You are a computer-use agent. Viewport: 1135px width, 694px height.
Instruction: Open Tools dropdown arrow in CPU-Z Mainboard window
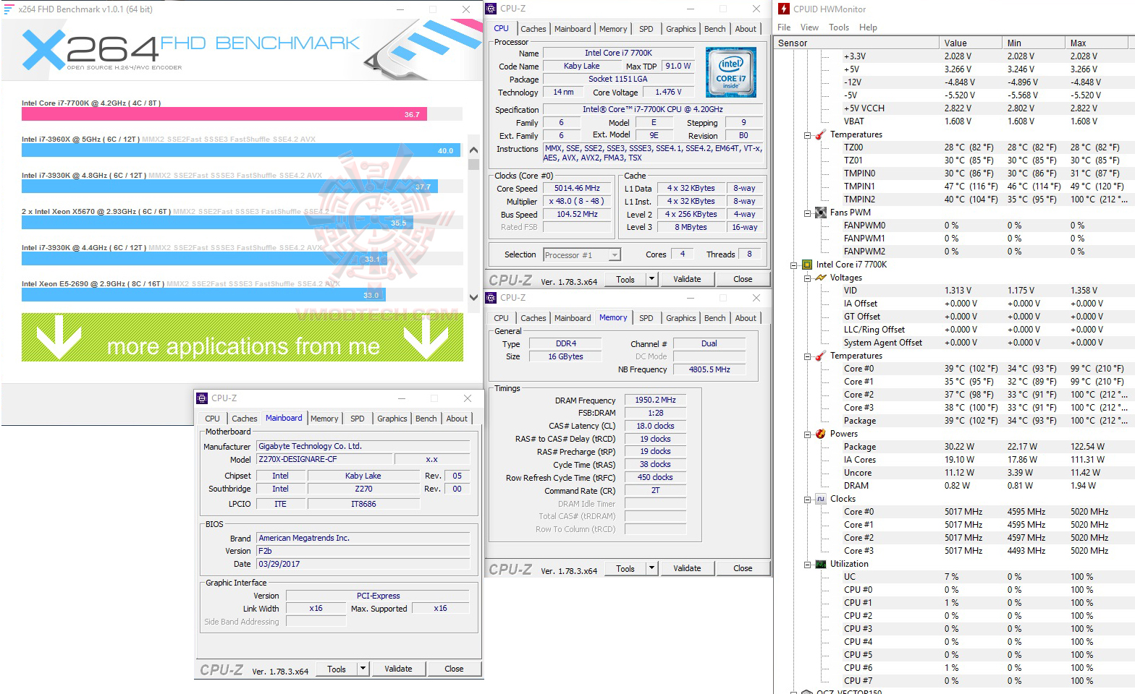(363, 669)
